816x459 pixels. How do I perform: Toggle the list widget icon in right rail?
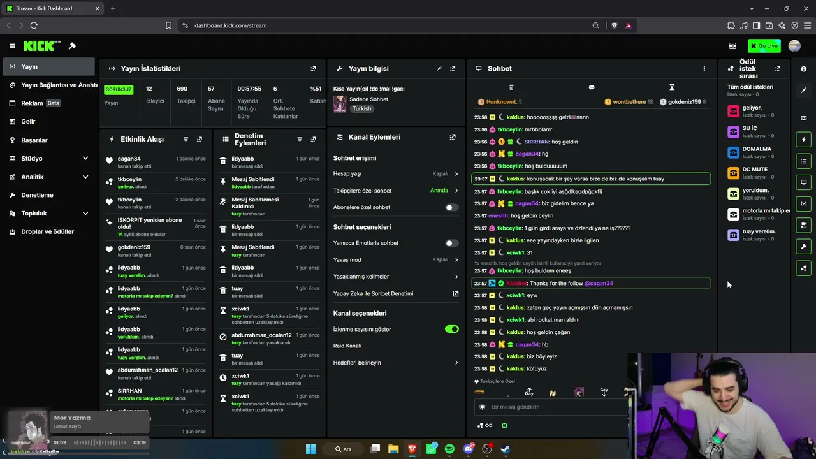(804, 161)
